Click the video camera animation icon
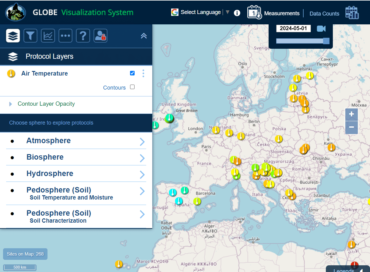This screenshot has width=370, height=272. [x=321, y=29]
